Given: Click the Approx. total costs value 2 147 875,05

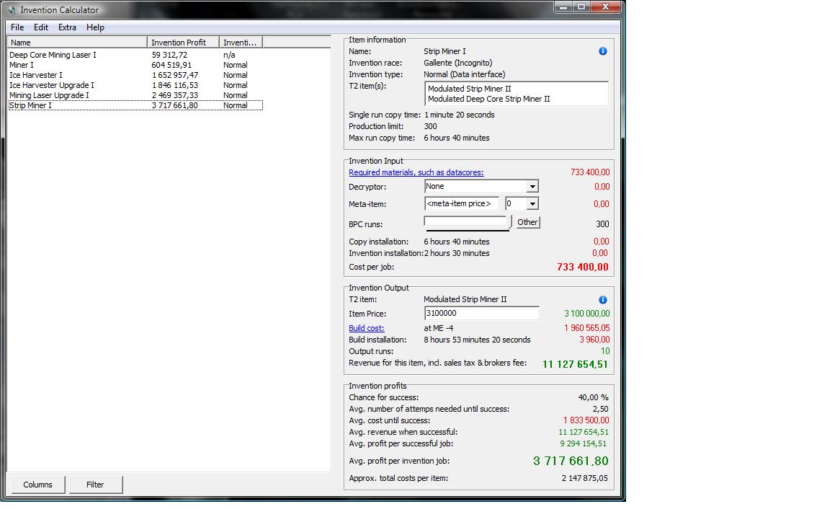Looking at the screenshot, I should pyautogui.click(x=584, y=478).
